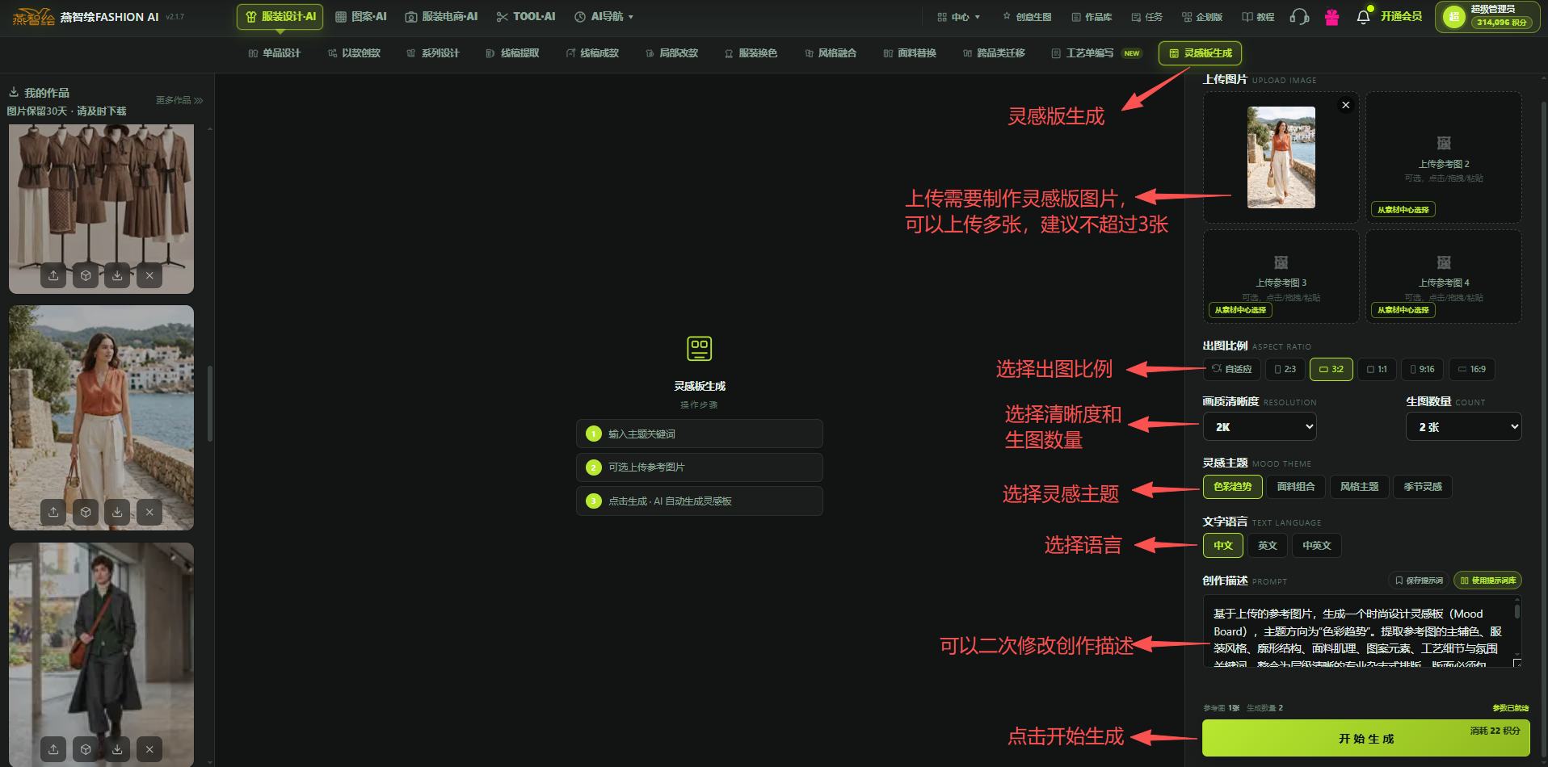The height and width of the screenshot is (767, 1548).
Task: Click the 上传参考图 2 upload slot
Action: coord(1444,157)
